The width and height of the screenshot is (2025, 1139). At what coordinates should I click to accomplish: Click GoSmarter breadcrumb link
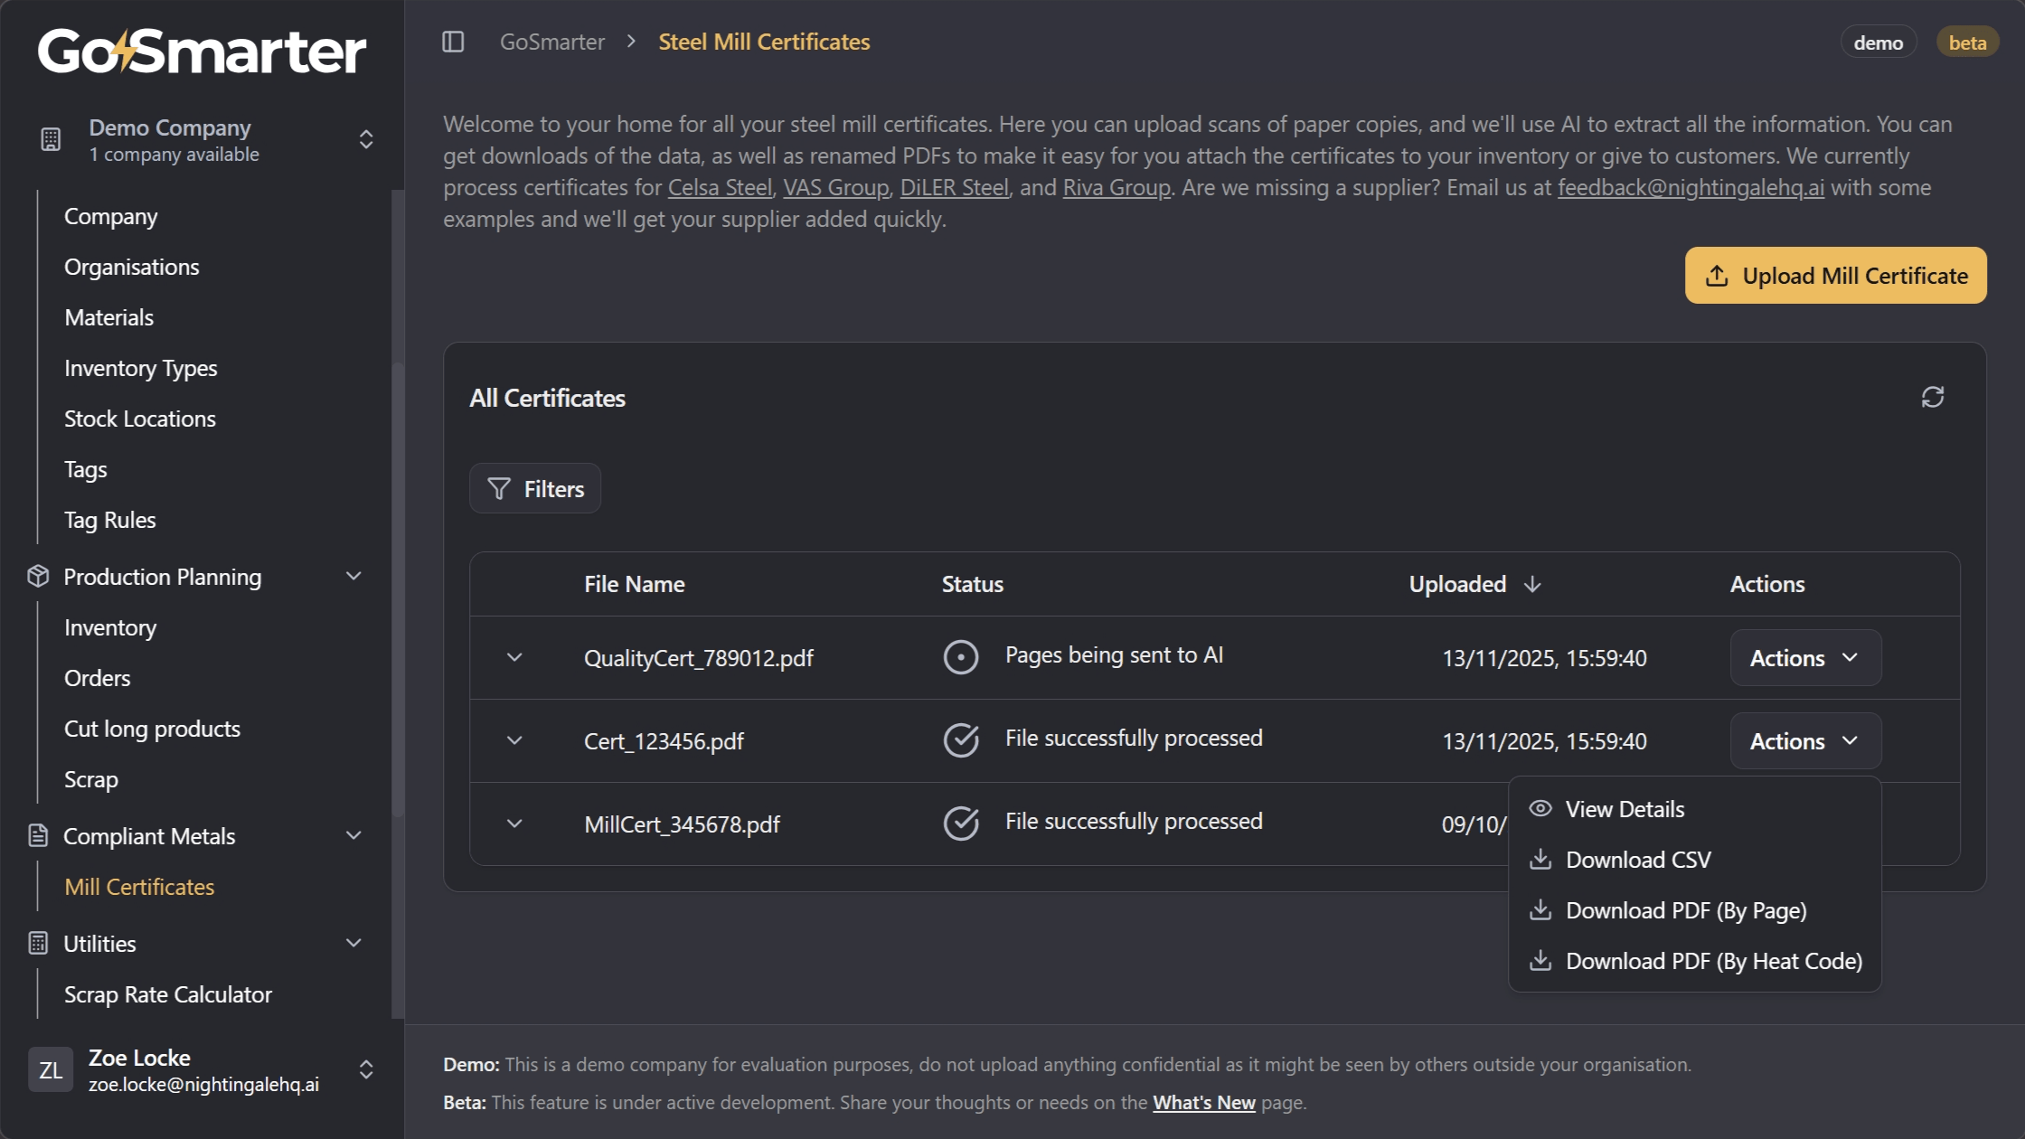click(x=552, y=42)
